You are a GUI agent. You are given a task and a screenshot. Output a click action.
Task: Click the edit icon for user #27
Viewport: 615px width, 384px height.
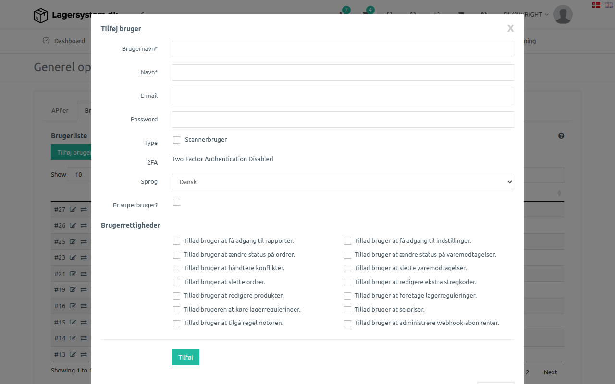click(73, 209)
